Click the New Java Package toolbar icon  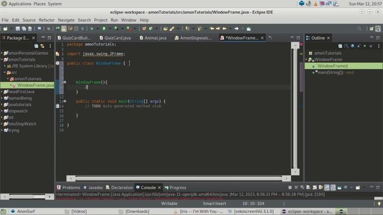pos(144,29)
